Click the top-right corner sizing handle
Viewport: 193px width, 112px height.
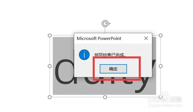coord(161,35)
